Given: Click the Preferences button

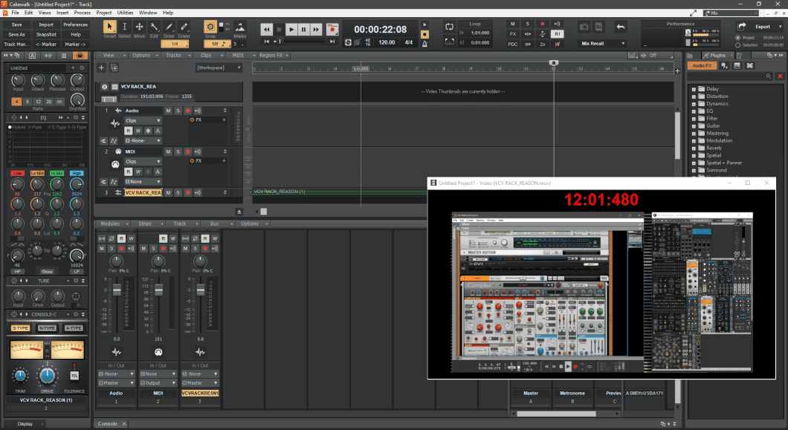Looking at the screenshot, I should pos(75,25).
